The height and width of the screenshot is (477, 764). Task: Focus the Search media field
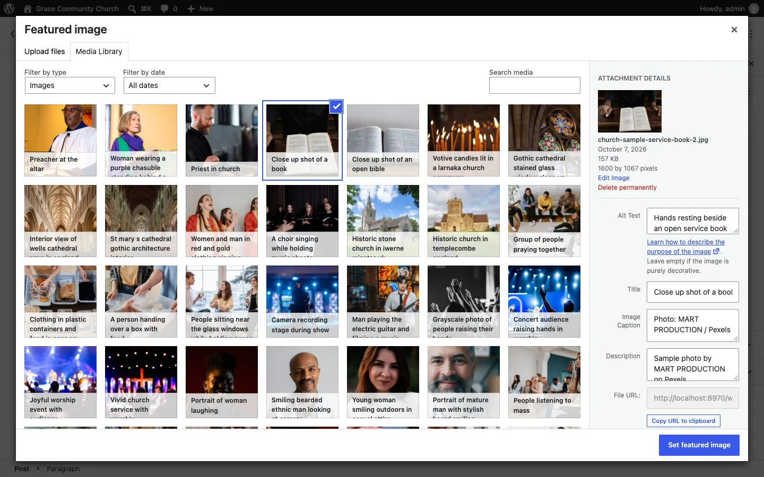[535, 85]
